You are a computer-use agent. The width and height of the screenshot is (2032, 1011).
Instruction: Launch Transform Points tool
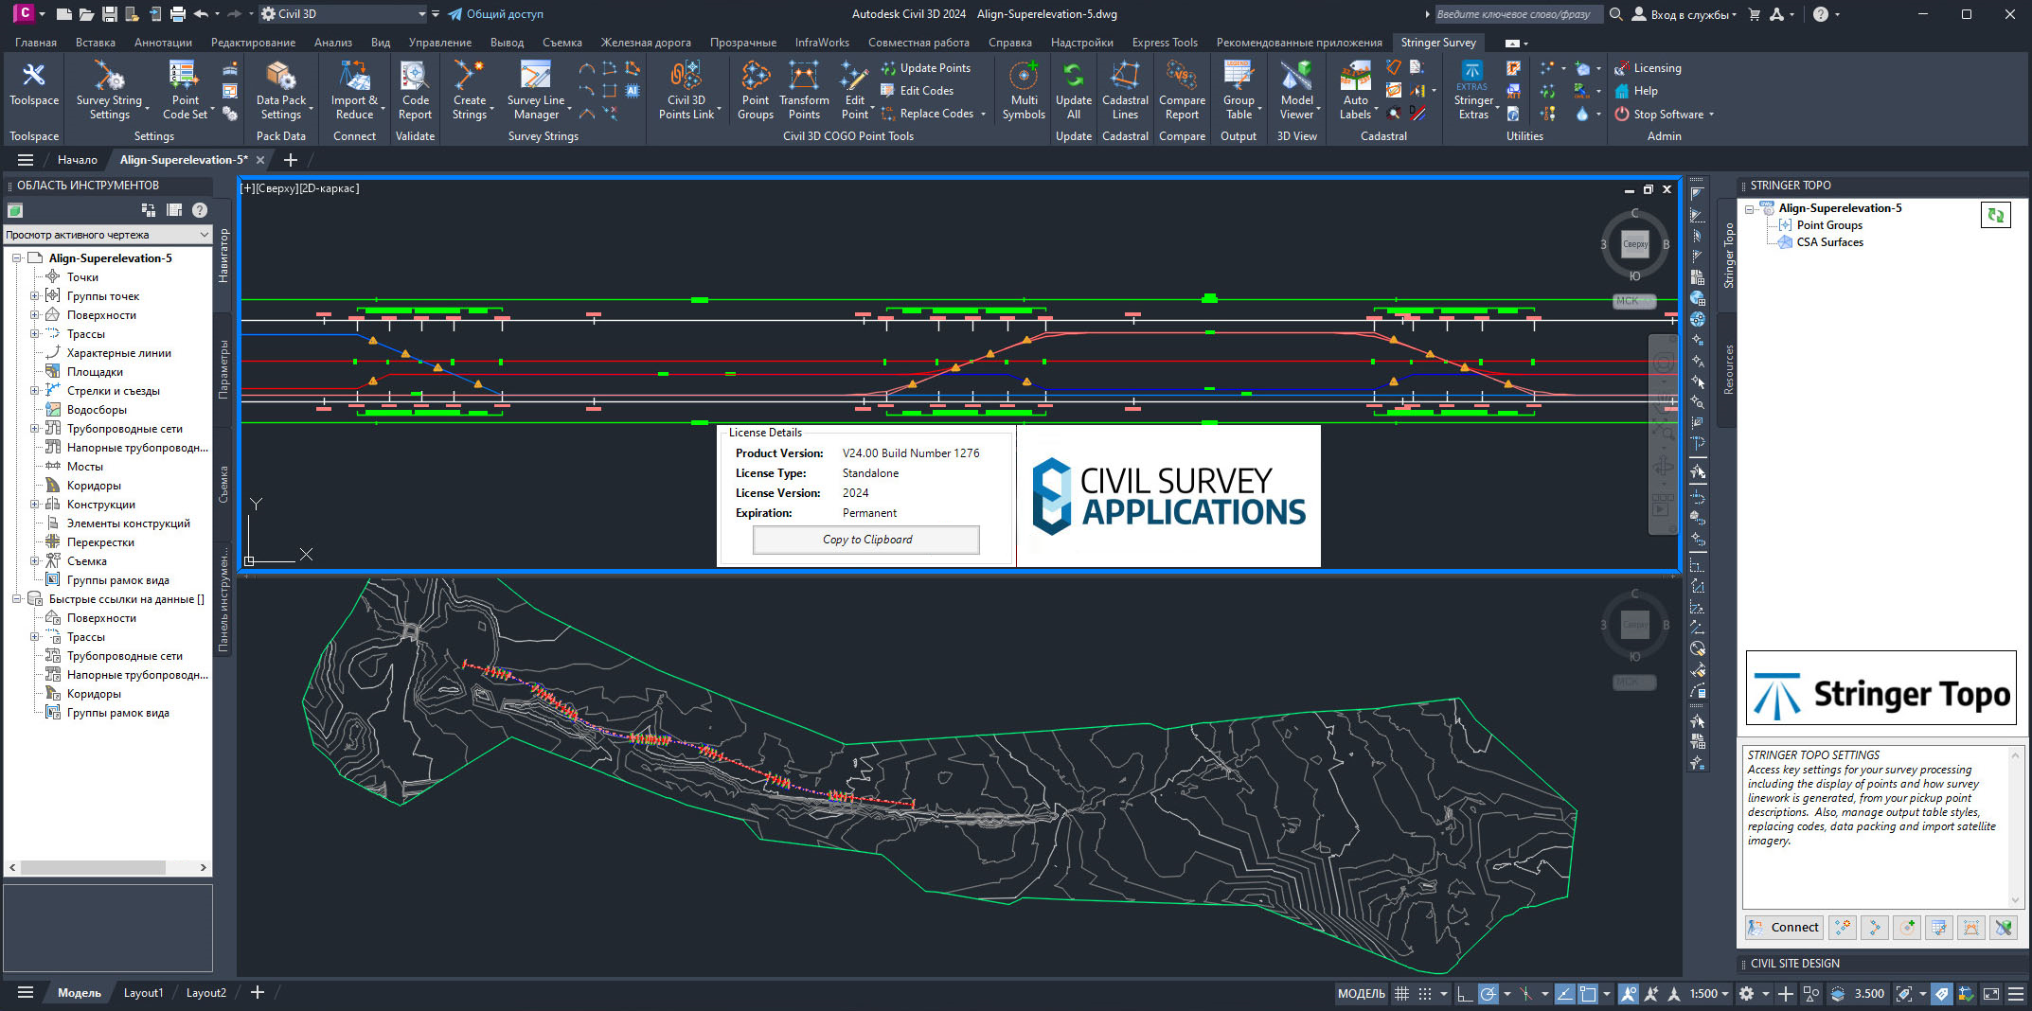point(804,90)
